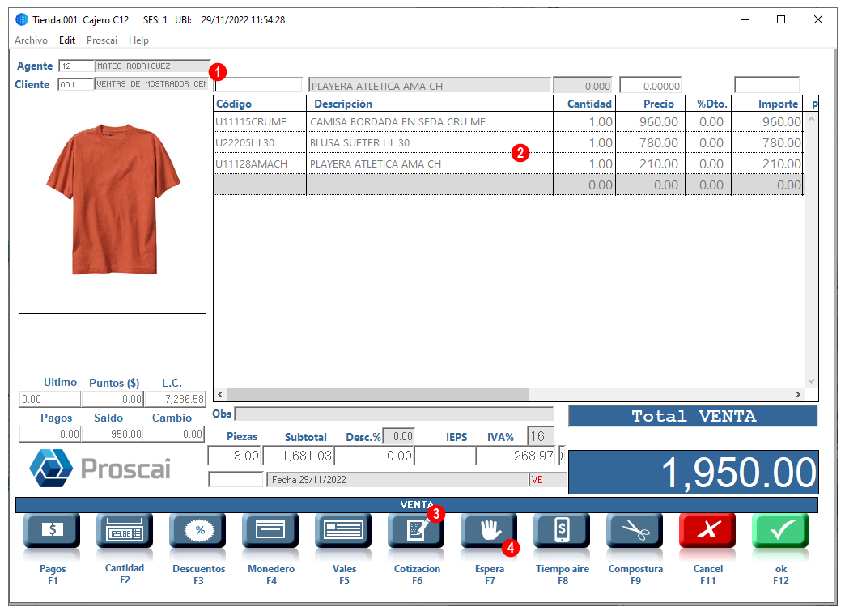Click the Desc.% value field
The width and height of the screenshot is (845, 611).
398,436
